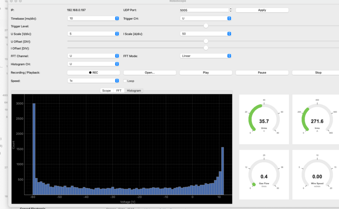Stop the playback
This screenshot has height=209, width=339.
[318, 73]
